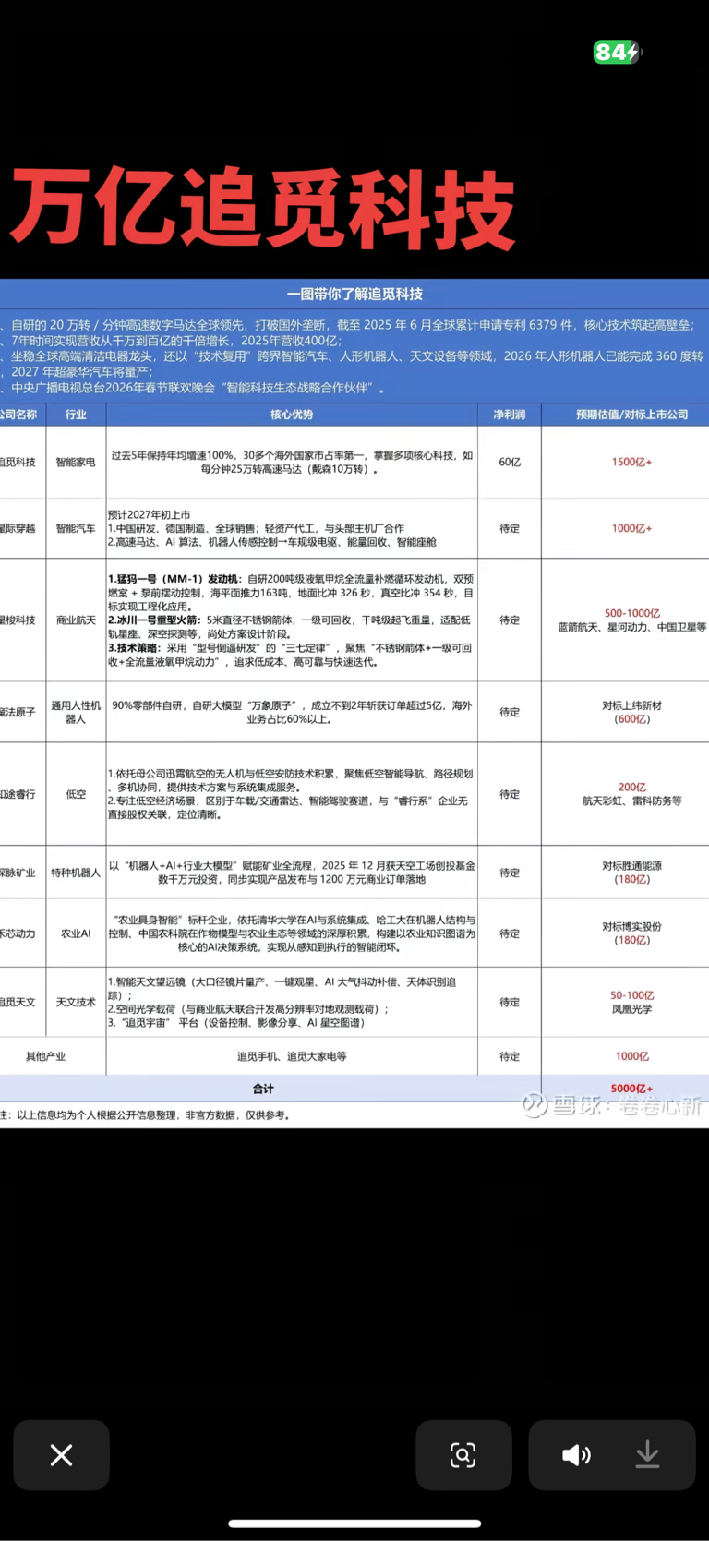Tap the 其他产业 row label
The width and height of the screenshot is (709, 1541).
coord(46,1056)
